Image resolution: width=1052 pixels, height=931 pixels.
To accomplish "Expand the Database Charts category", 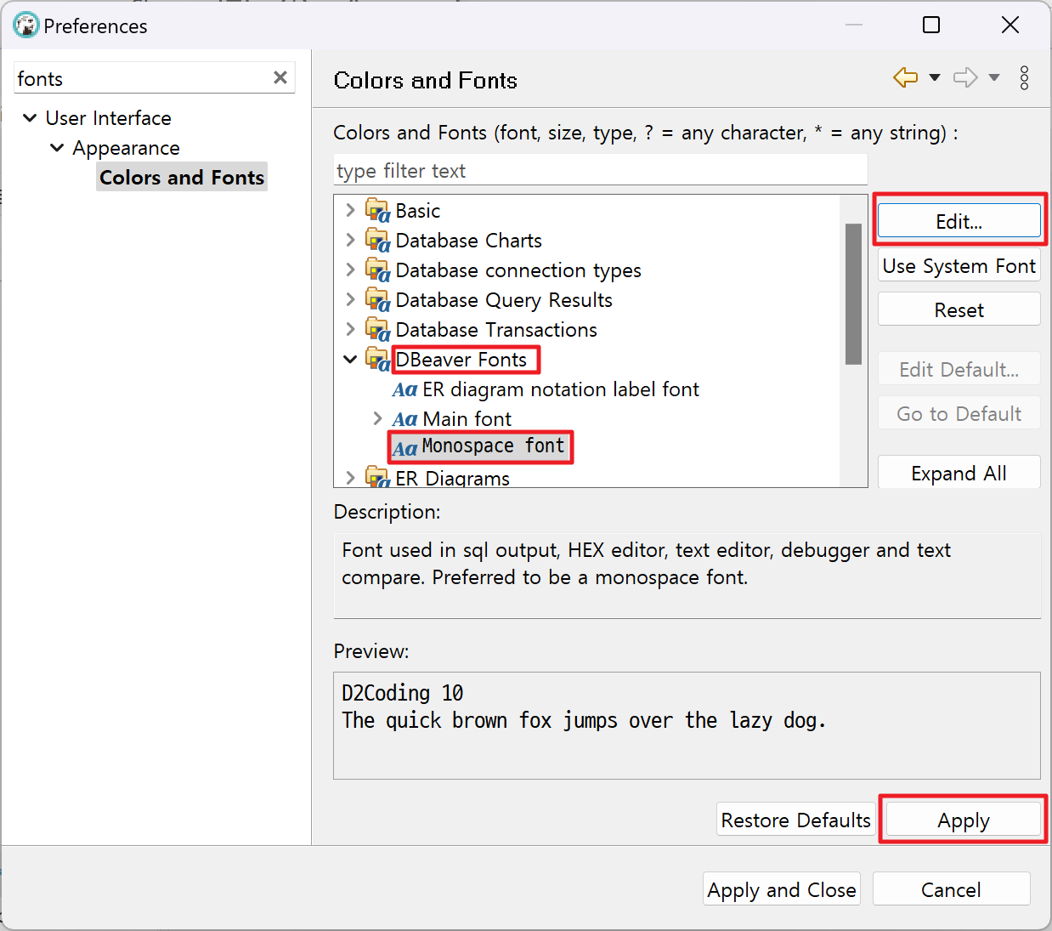I will click(350, 240).
